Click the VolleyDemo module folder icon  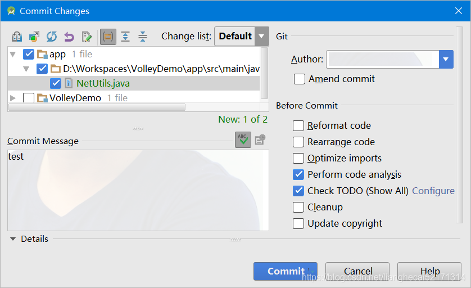[x=42, y=98]
